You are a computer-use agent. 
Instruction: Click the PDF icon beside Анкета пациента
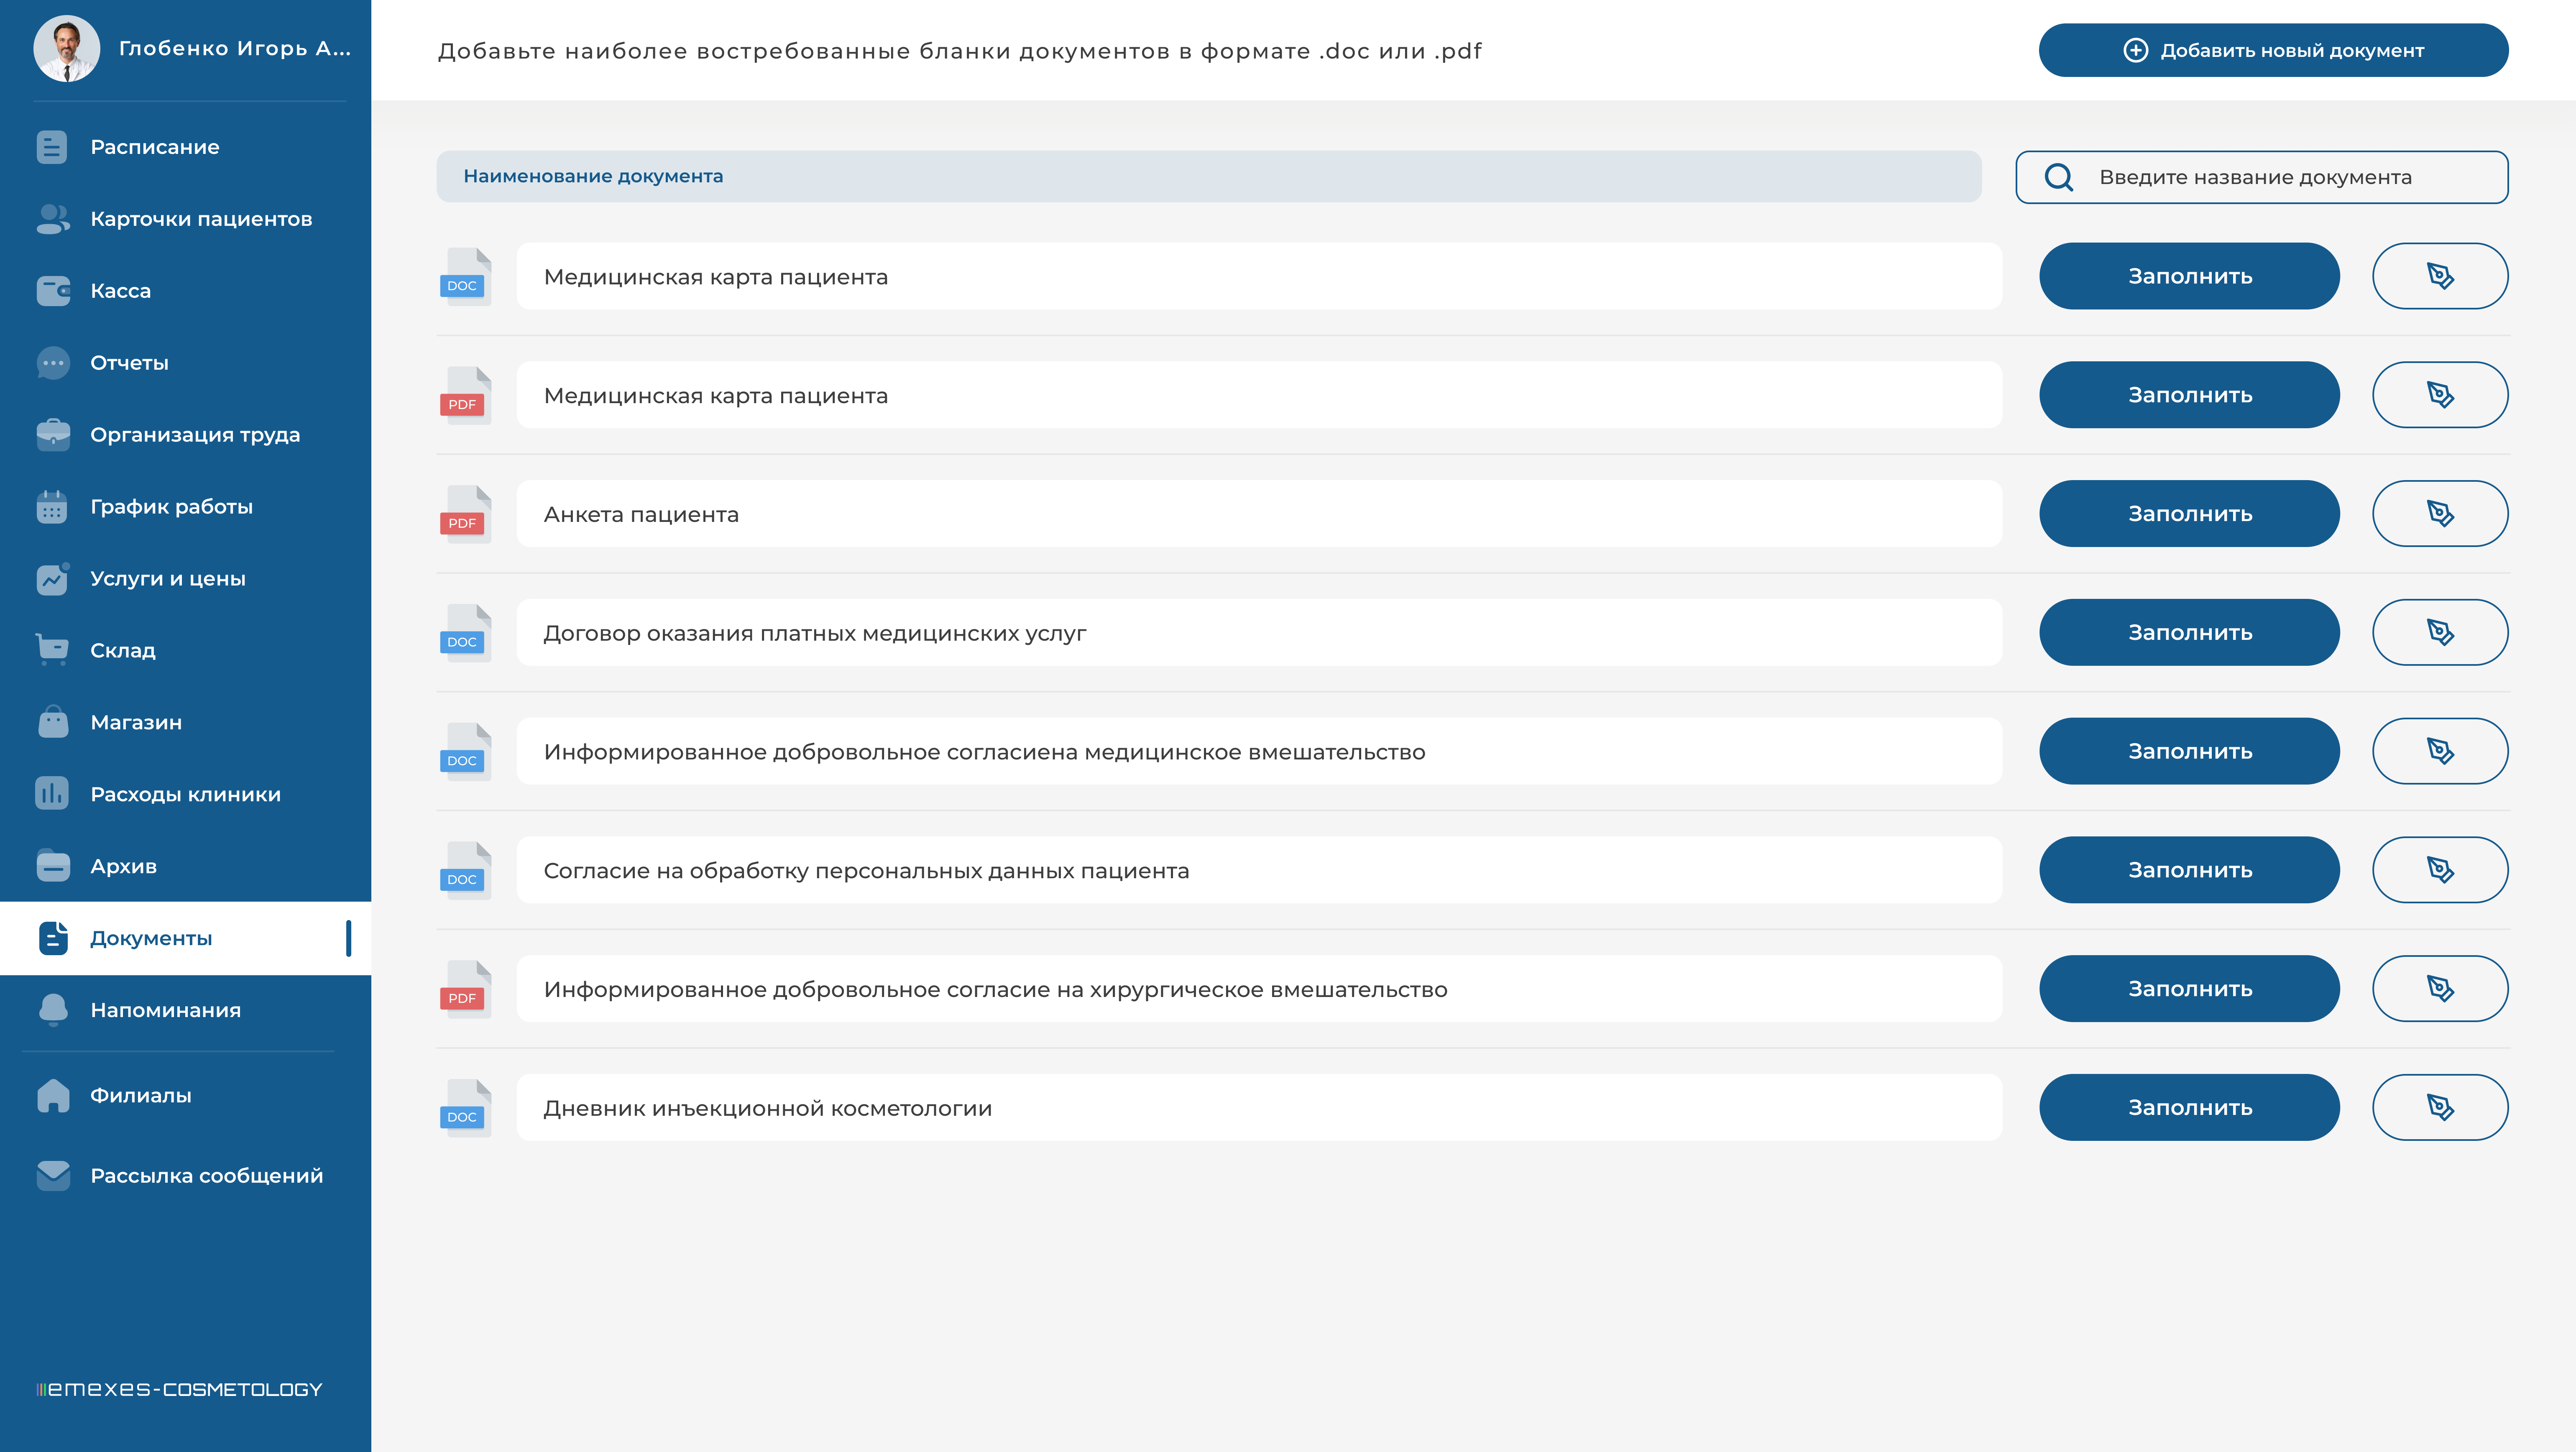pos(465,514)
